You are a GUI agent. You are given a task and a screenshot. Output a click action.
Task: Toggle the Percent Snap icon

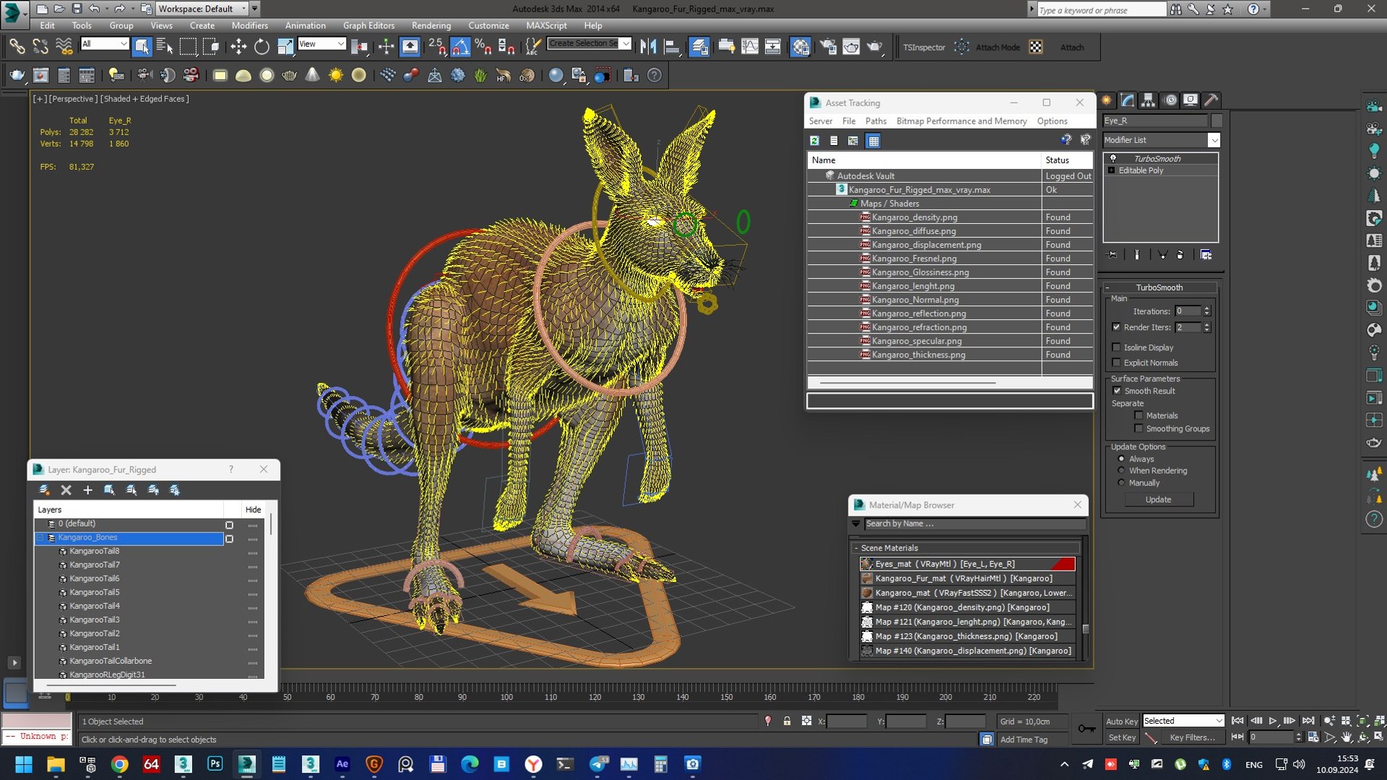point(483,47)
